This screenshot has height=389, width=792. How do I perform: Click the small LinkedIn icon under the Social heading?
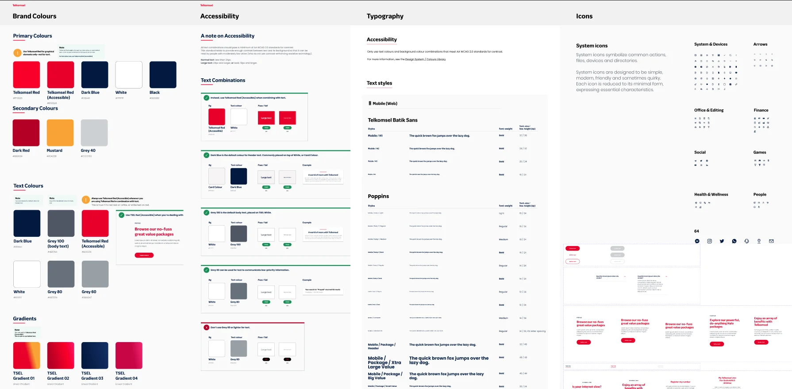coord(707,165)
